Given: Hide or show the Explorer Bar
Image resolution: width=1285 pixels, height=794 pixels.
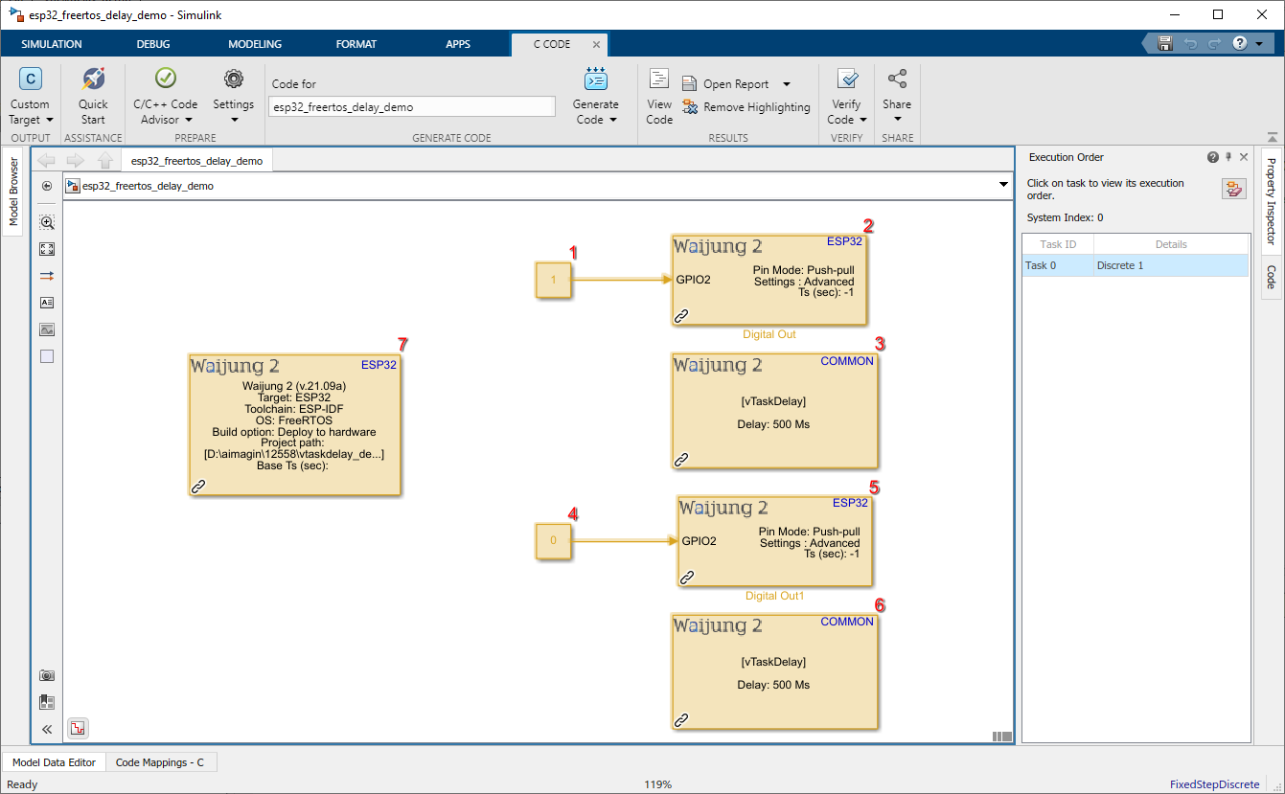Looking at the screenshot, I should [x=47, y=186].
